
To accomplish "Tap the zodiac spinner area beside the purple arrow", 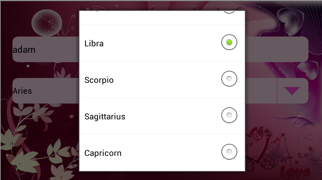I will 261,91.
